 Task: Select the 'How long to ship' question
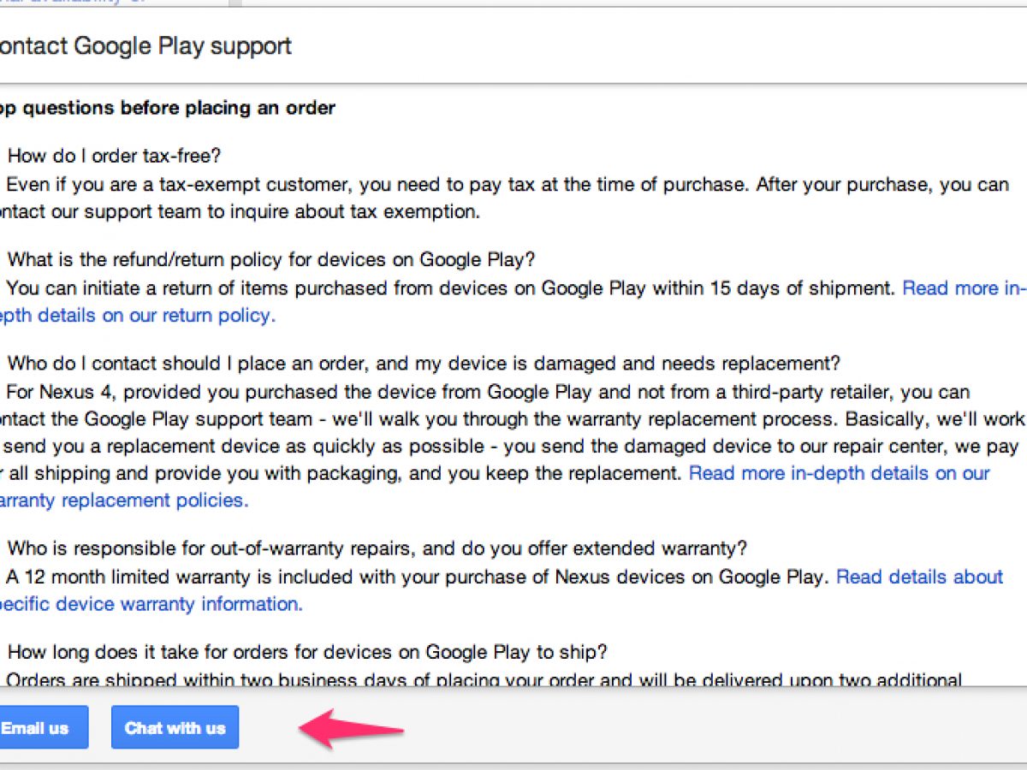tap(307, 652)
